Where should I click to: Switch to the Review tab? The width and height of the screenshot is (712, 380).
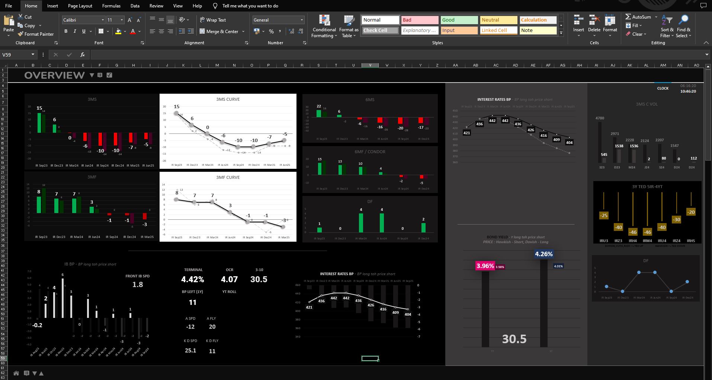tap(156, 6)
